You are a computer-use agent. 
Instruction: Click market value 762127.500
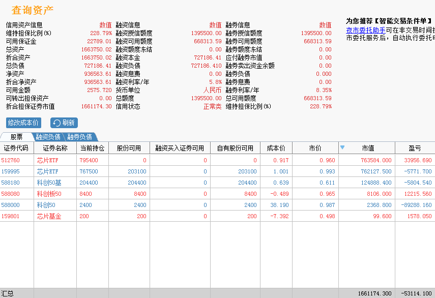point(376,171)
